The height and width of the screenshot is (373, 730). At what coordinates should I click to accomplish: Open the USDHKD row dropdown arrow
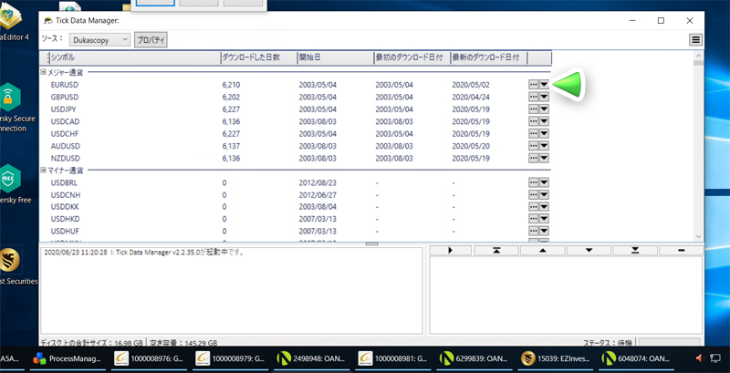coord(544,219)
